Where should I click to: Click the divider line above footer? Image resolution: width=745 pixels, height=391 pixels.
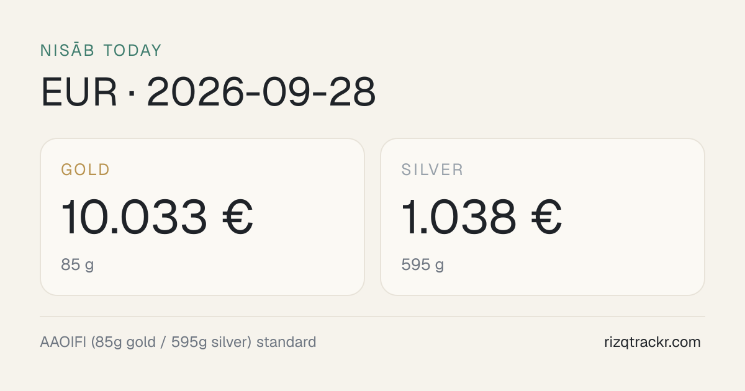point(372,317)
